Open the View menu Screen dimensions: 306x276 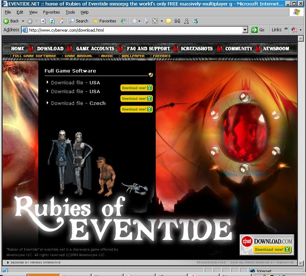click(x=33, y=12)
